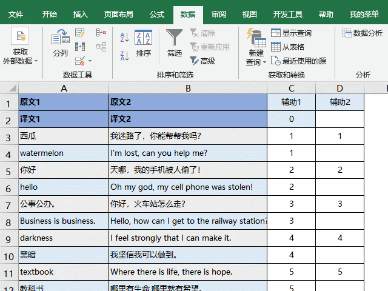Click the Get External Data icon

[x=20, y=36]
